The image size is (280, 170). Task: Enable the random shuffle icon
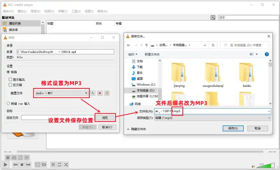66,165
